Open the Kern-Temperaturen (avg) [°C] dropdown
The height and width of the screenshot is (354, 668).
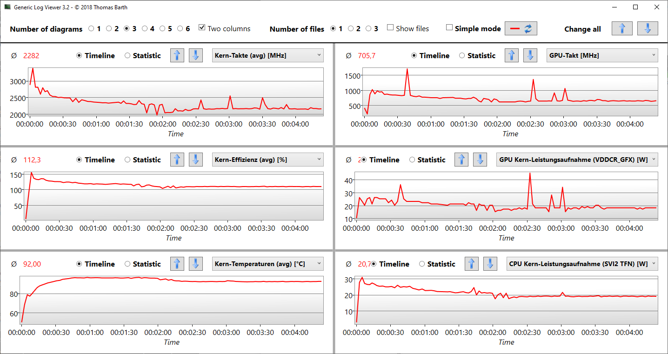pos(267,264)
